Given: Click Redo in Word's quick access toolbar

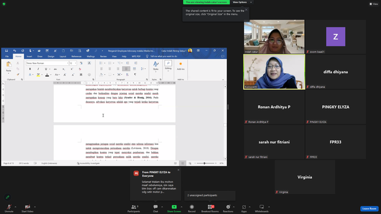Looking at the screenshot, I should (23, 51).
